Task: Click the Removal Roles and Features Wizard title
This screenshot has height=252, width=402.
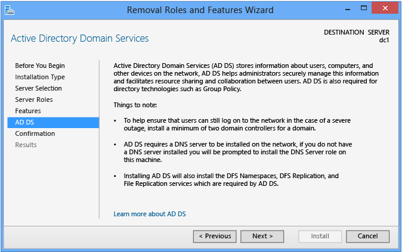Action: pyautogui.click(x=200, y=10)
